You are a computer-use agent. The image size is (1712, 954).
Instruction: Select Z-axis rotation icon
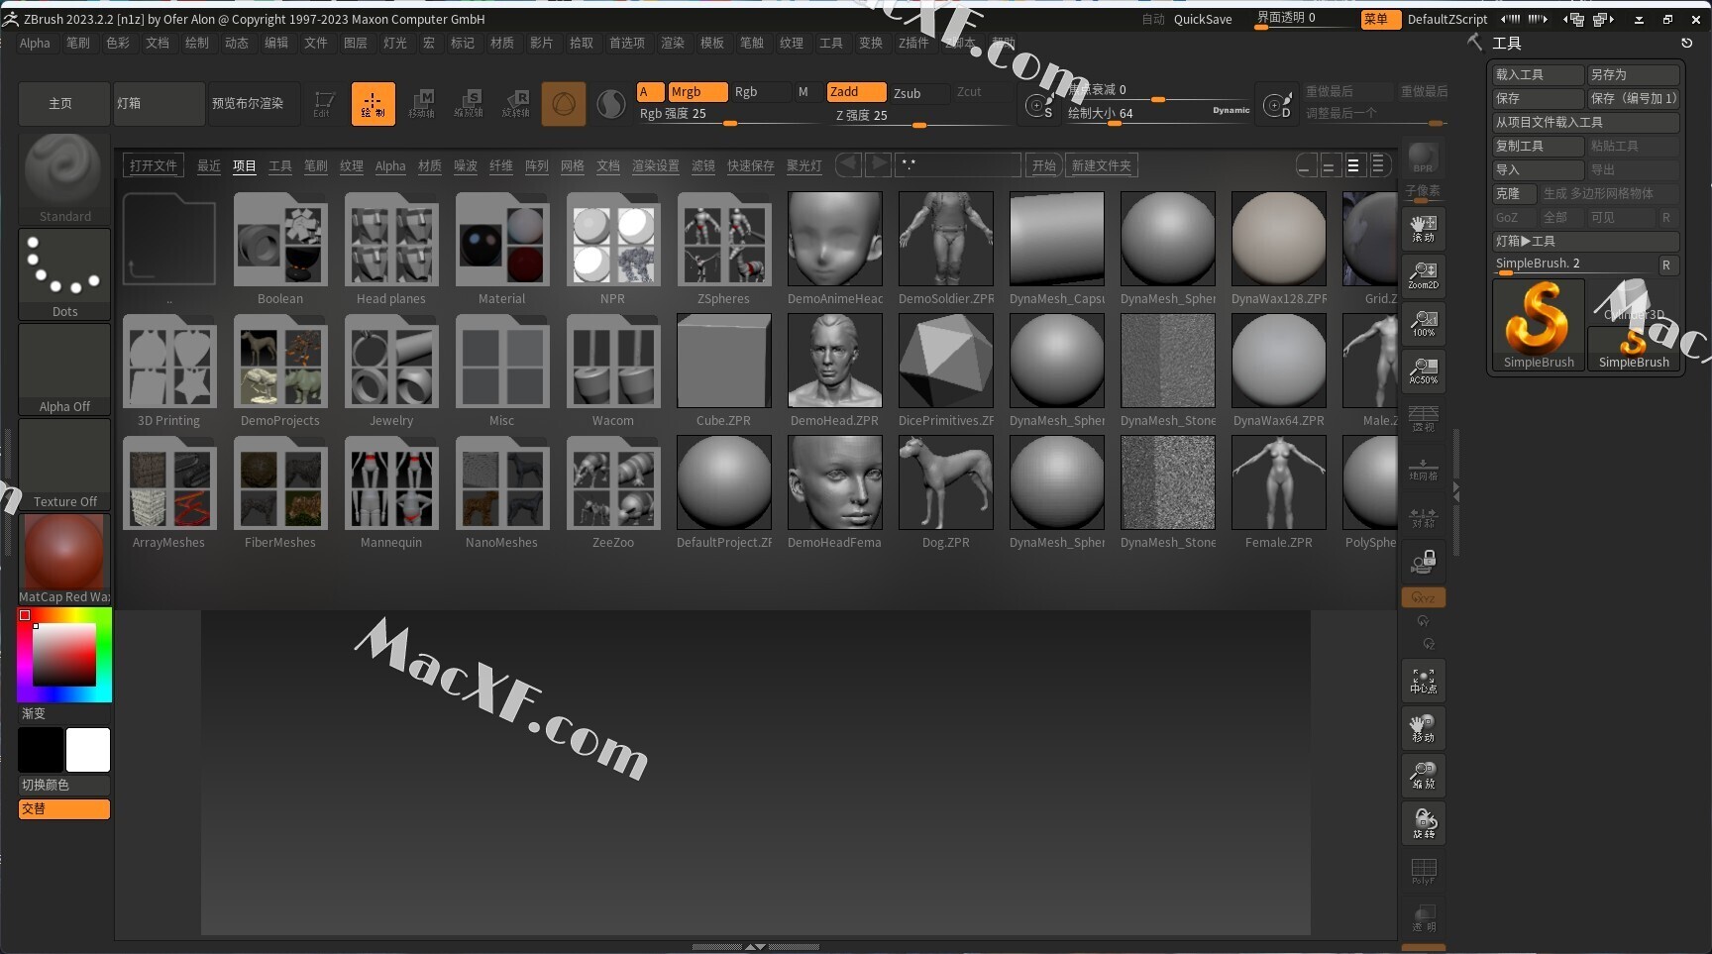pyautogui.click(x=1429, y=644)
